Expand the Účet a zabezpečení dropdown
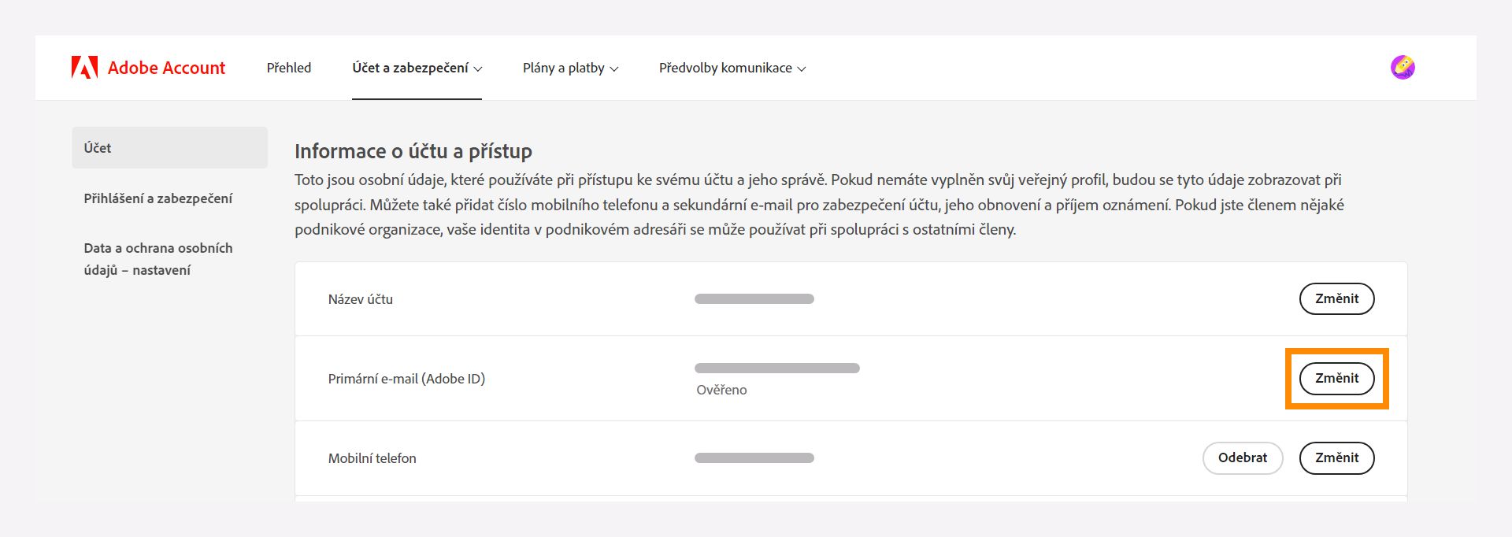 point(417,69)
